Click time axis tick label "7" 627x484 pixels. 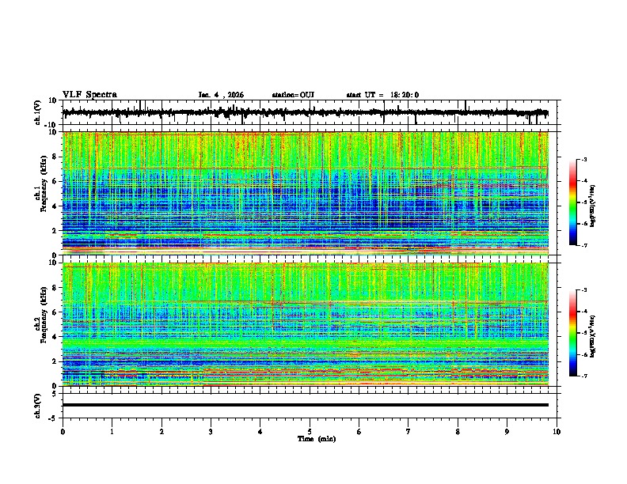(408, 432)
